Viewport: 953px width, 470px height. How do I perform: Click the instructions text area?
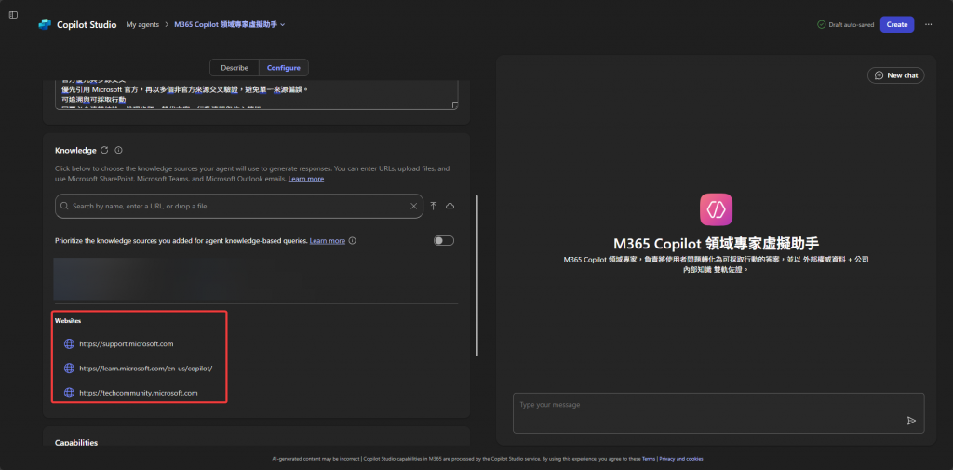point(256,94)
